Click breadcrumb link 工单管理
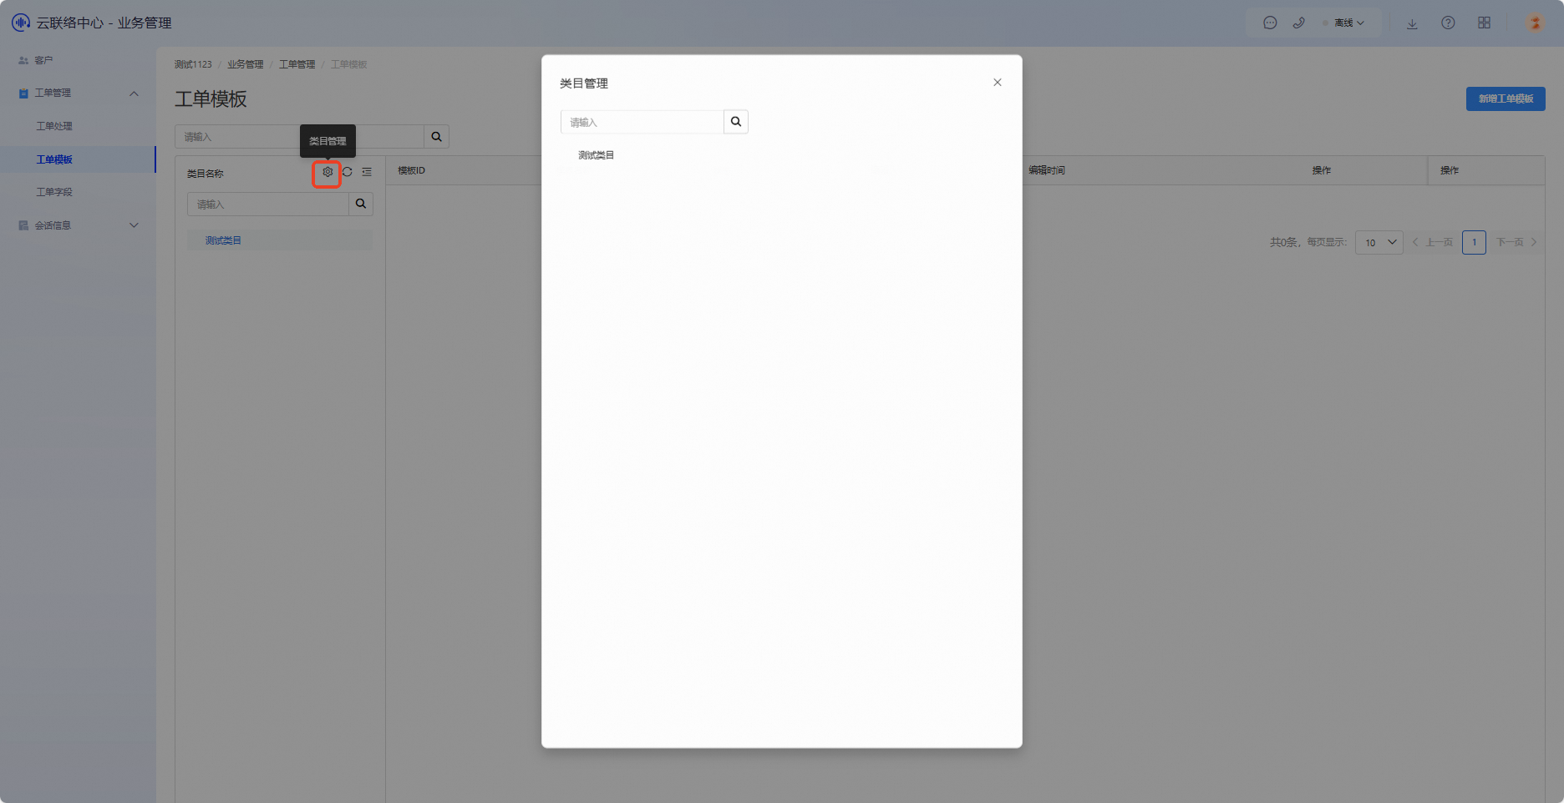The width and height of the screenshot is (1564, 803). pos(297,64)
